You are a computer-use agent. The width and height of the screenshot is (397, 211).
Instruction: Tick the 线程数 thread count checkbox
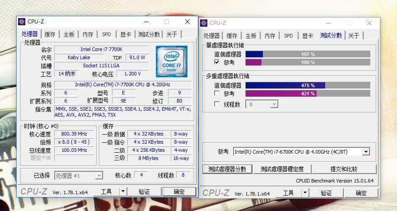tap(217, 104)
